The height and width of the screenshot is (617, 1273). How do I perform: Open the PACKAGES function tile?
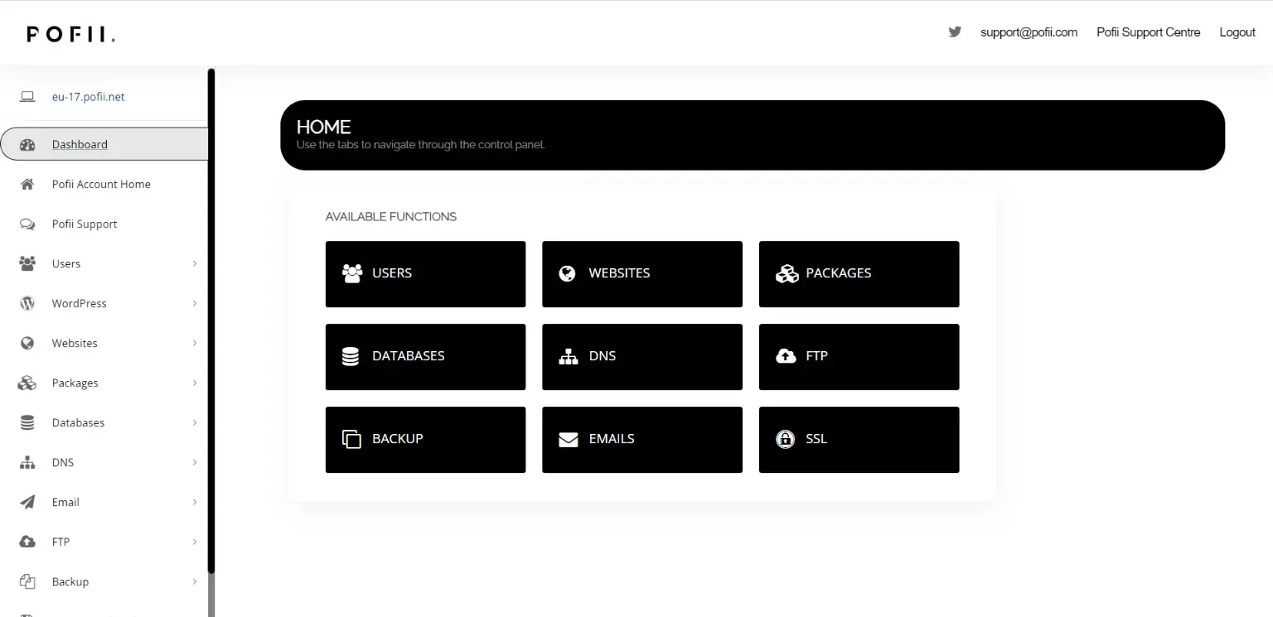click(x=859, y=274)
